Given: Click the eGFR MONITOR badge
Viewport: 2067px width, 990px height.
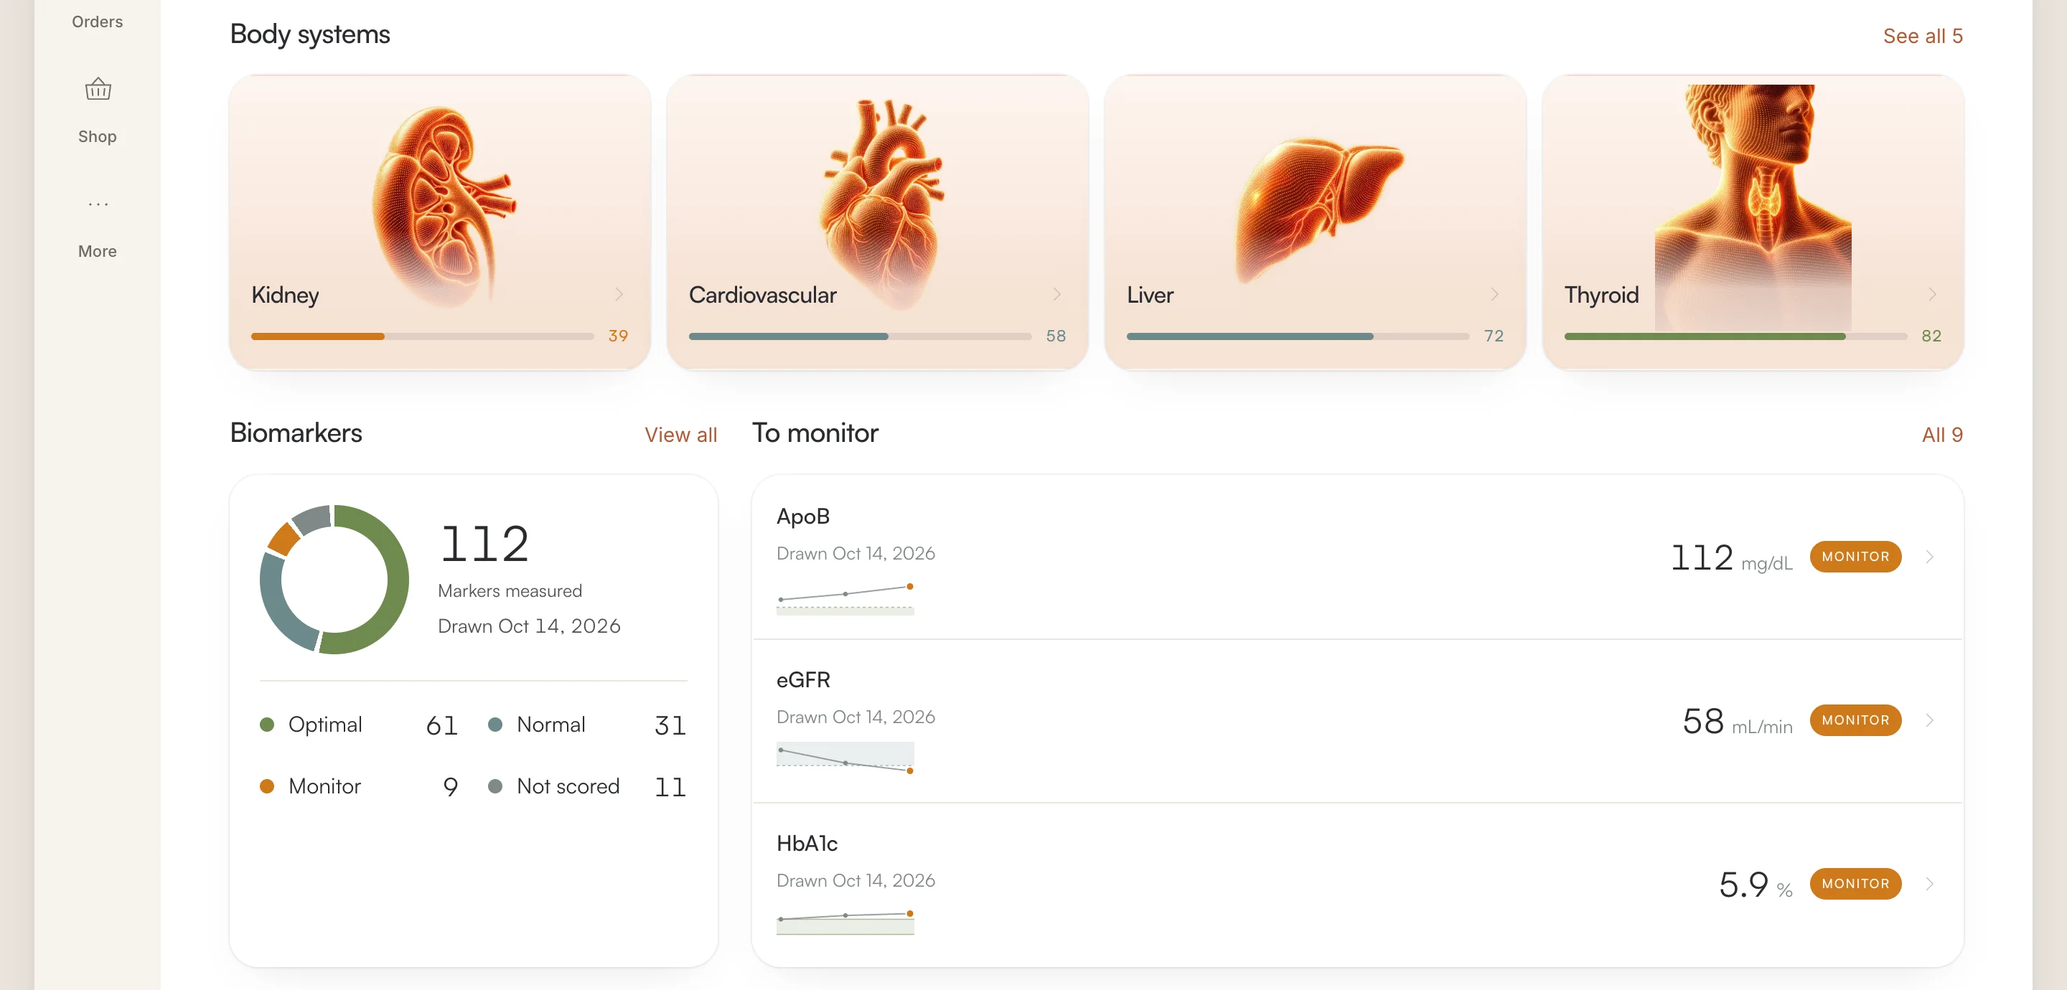Looking at the screenshot, I should (1855, 720).
